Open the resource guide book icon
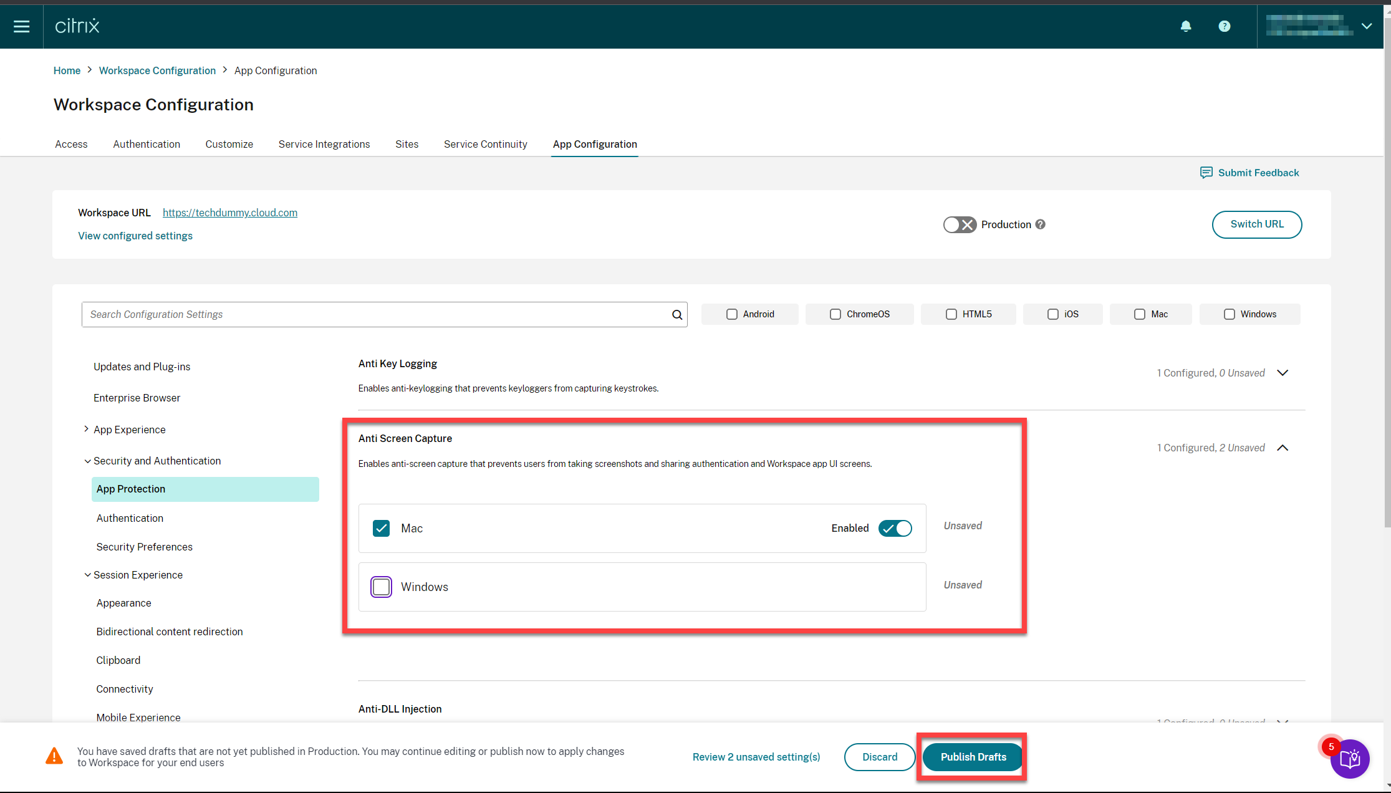 [x=1350, y=759]
